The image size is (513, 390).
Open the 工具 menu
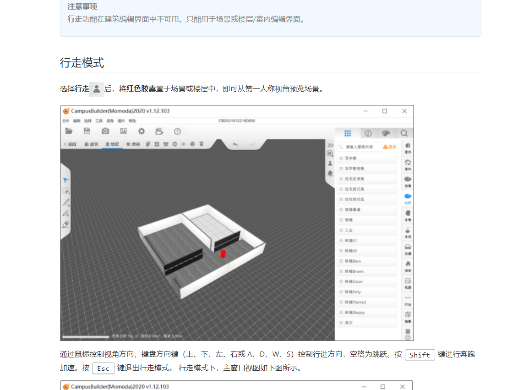pyautogui.click(x=99, y=121)
